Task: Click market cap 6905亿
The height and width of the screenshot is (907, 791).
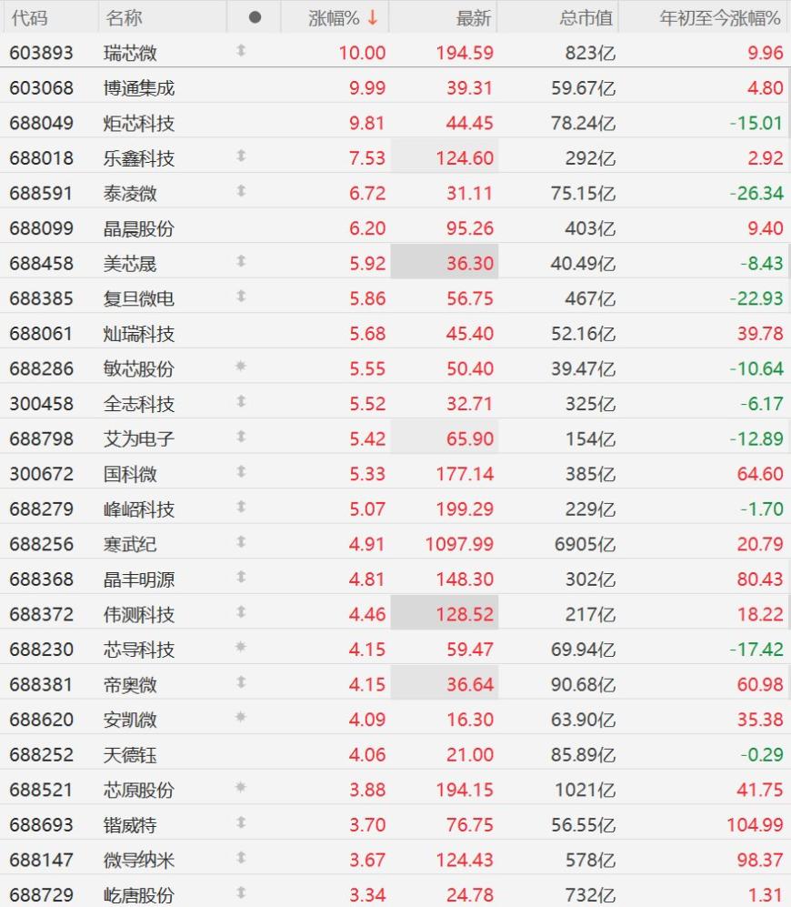Action: coord(586,544)
